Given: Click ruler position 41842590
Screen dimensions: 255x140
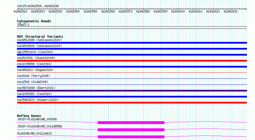Looking at the screenshot, I should pyautogui.click(x=160, y=11).
